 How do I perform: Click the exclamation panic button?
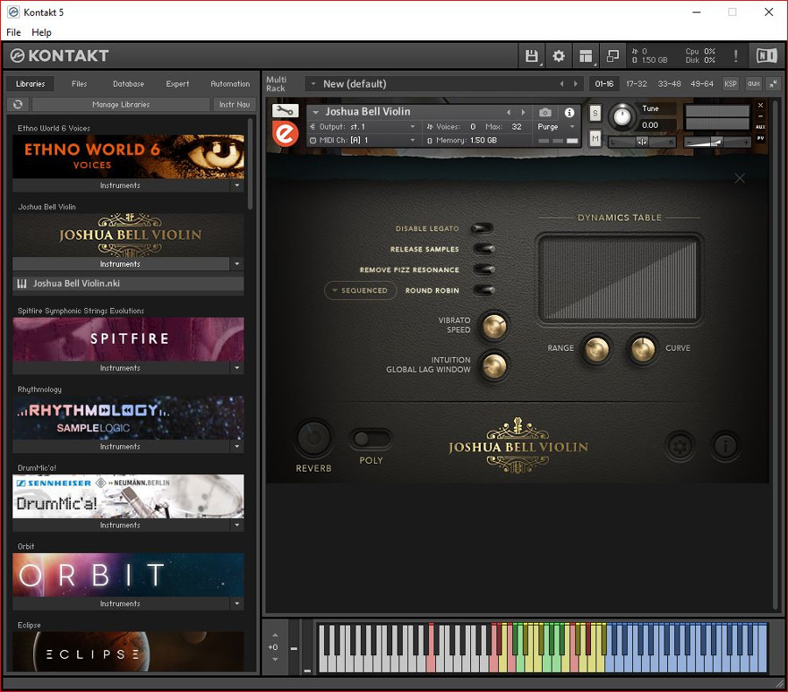coord(735,56)
